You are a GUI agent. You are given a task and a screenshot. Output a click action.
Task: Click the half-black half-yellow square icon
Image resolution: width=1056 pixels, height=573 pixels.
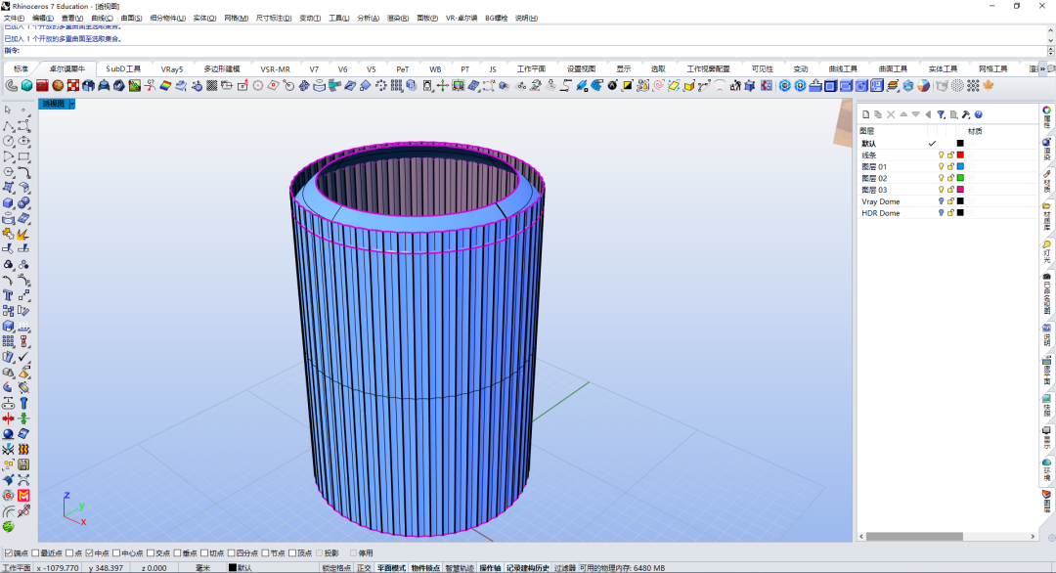[x=628, y=85]
